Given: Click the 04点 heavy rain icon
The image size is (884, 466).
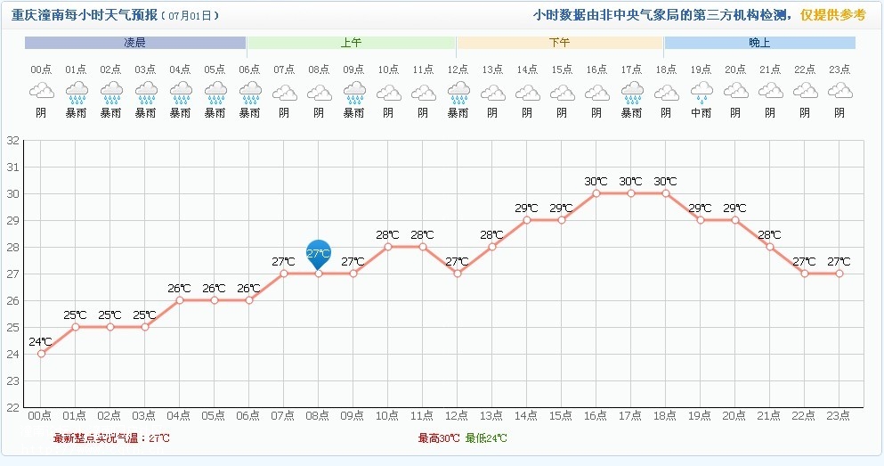Looking at the screenshot, I should click(x=181, y=93).
